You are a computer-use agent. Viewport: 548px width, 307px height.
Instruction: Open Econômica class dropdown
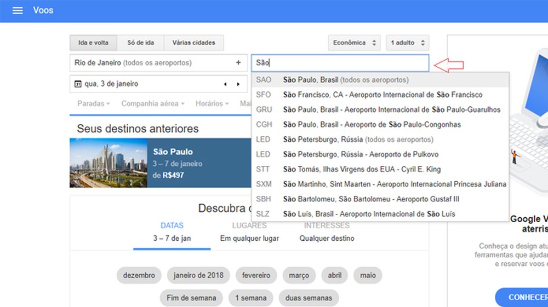[354, 43]
